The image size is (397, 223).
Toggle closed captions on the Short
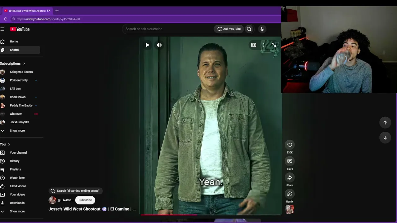tap(254, 45)
